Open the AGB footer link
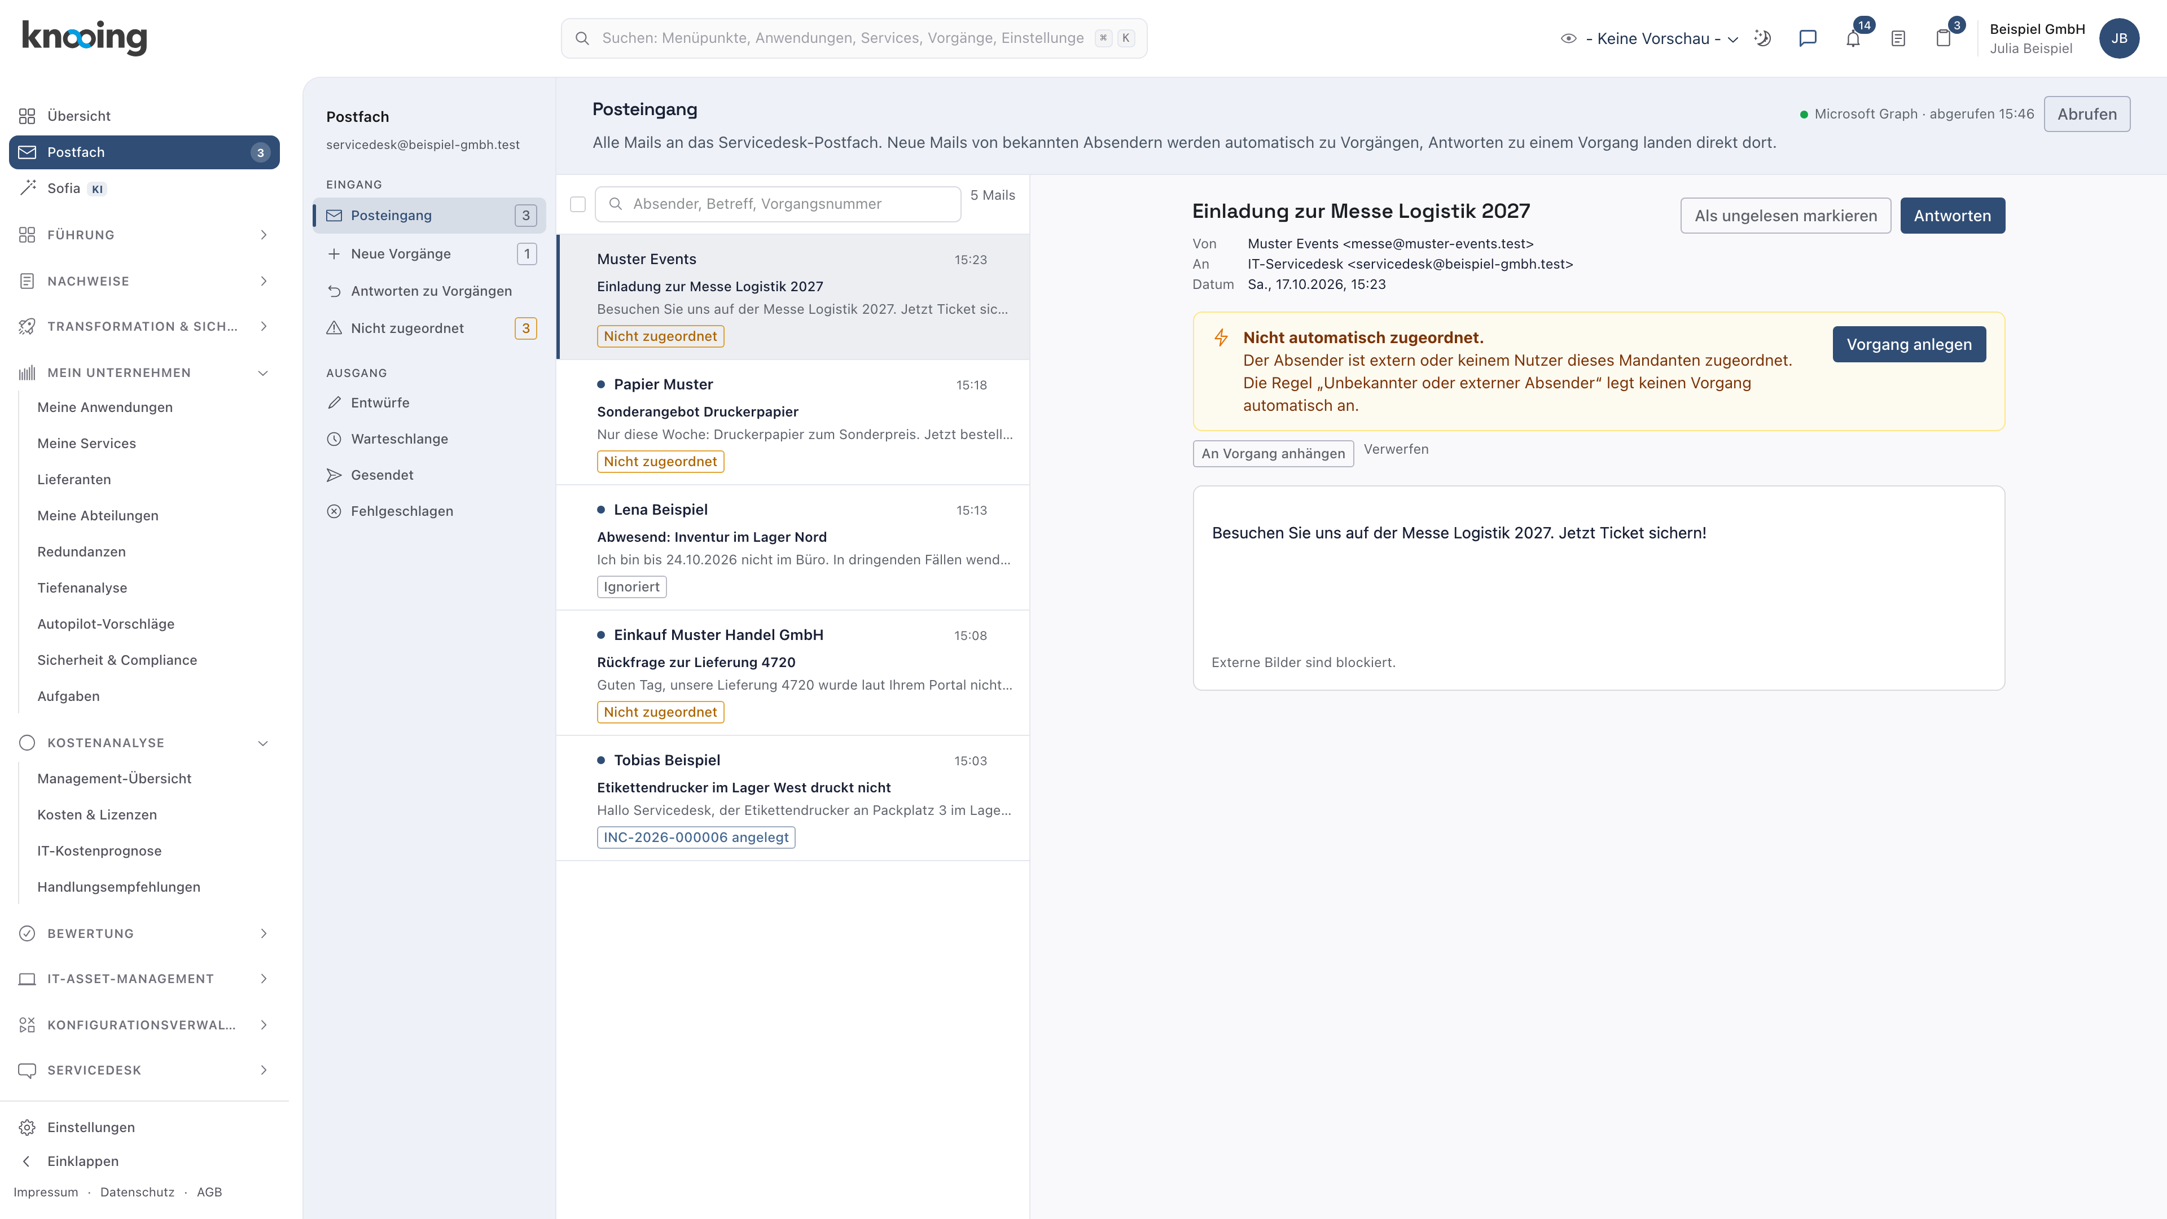The height and width of the screenshot is (1219, 2167). tap(209, 1193)
